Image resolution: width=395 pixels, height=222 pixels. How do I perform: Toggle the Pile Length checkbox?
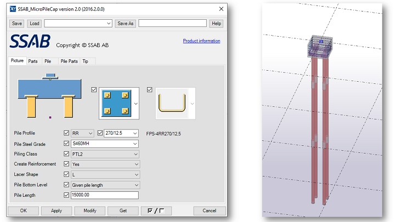pyautogui.click(x=66, y=195)
